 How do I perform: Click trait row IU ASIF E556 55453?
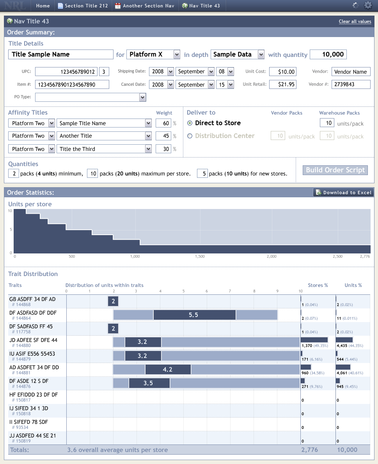[x=189, y=356]
